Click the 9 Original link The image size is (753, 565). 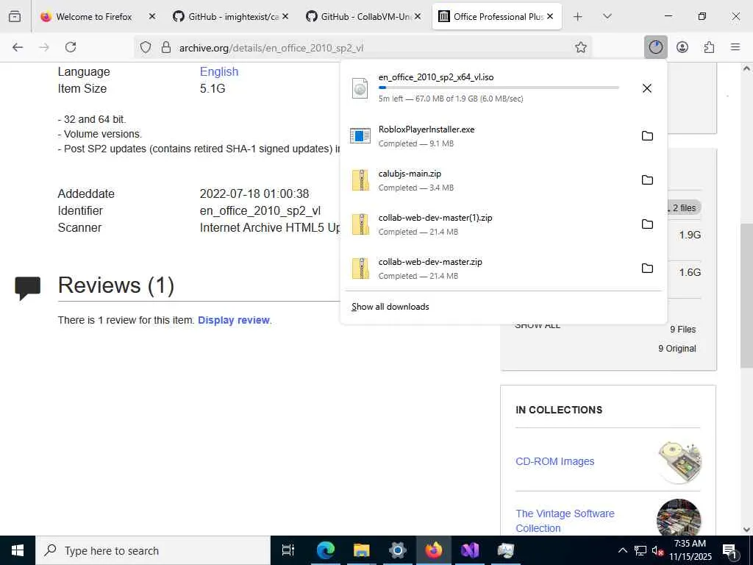tap(677, 349)
